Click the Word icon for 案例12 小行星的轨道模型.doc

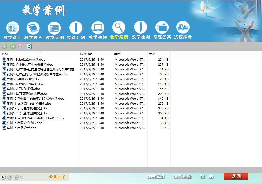click(4, 108)
